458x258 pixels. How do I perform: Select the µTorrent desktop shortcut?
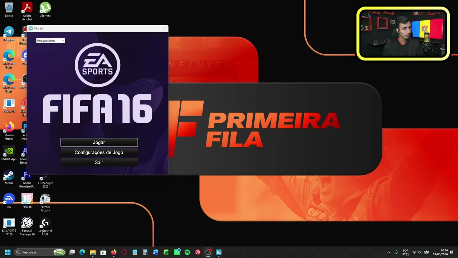tap(45, 10)
